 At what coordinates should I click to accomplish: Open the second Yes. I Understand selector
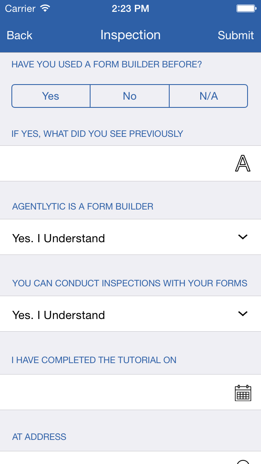130,314
